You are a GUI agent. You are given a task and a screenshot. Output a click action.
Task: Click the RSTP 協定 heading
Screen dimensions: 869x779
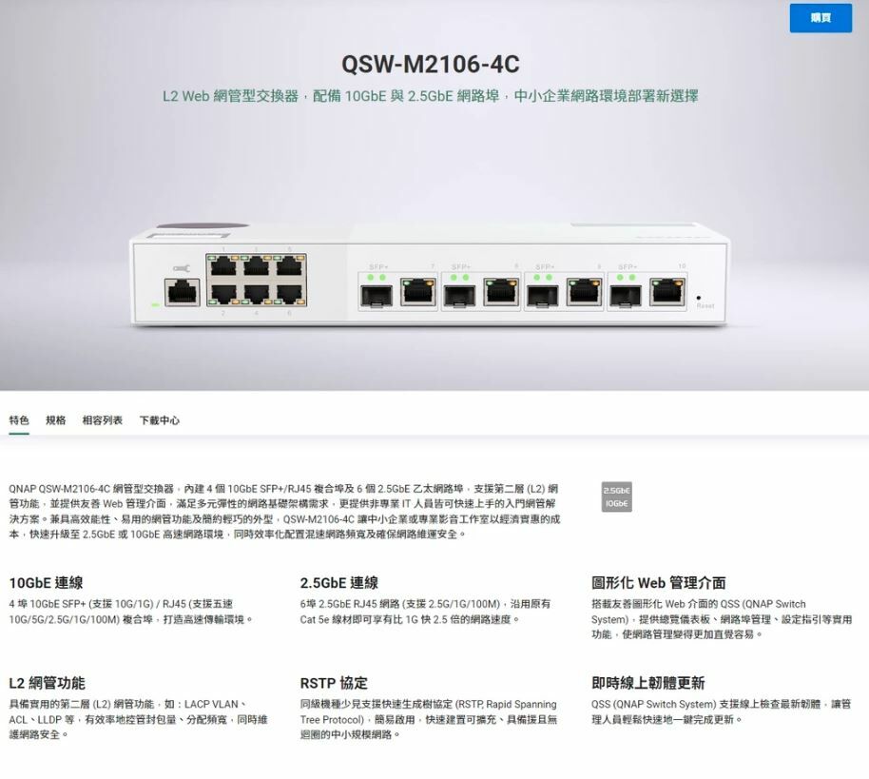[334, 683]
